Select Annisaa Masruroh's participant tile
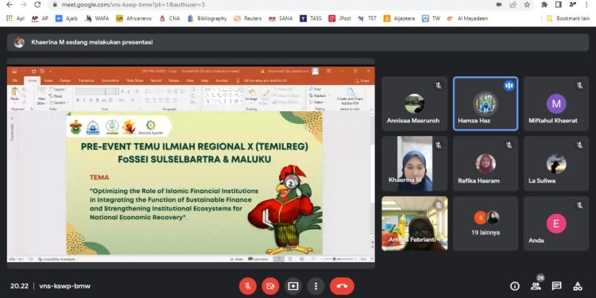Viewport: 596px width, 298px height. tap(415, 104)
